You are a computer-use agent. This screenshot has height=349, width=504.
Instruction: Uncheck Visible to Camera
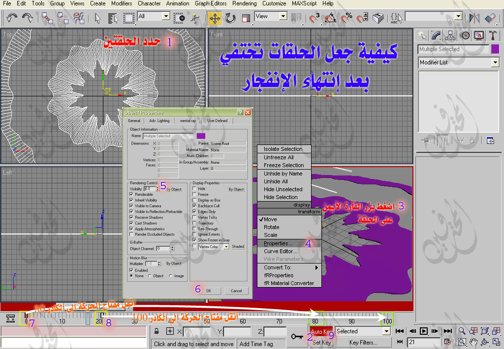tap(131, 206)
